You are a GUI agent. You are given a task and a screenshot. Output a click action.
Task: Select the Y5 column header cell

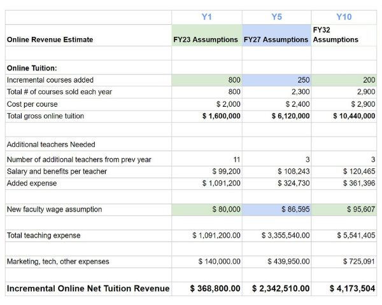[x=276, y=17]
